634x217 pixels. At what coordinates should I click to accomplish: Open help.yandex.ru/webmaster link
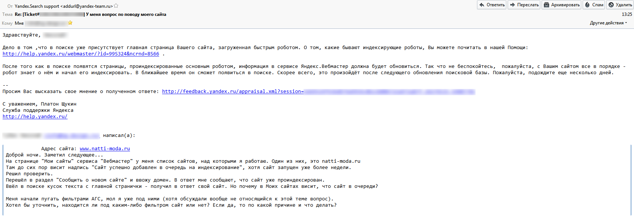click(81, 54)
